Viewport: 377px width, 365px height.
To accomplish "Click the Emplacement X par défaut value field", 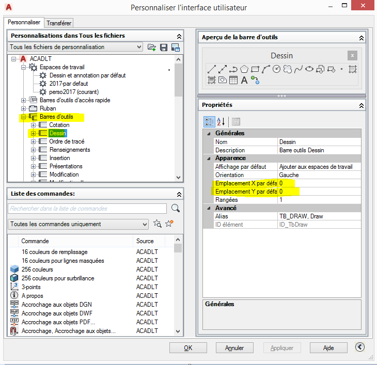I will [319, 183].
